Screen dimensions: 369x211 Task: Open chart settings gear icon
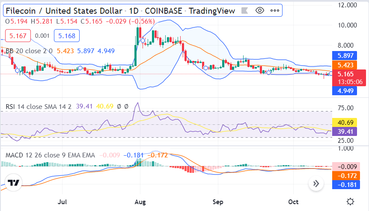point(351,202)
